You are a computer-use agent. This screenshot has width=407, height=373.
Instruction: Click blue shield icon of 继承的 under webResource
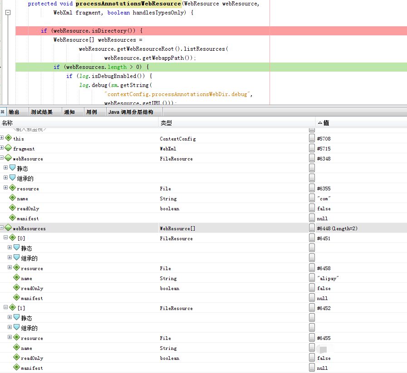(x=12, y=178)
